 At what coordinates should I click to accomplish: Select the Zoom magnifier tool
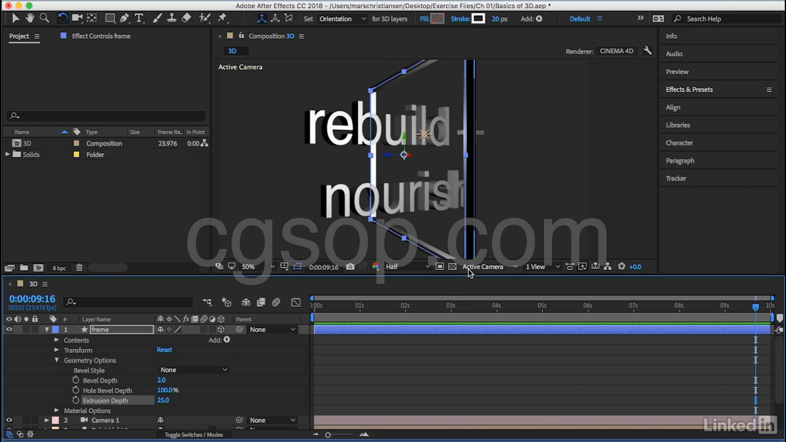coord(44,18)
